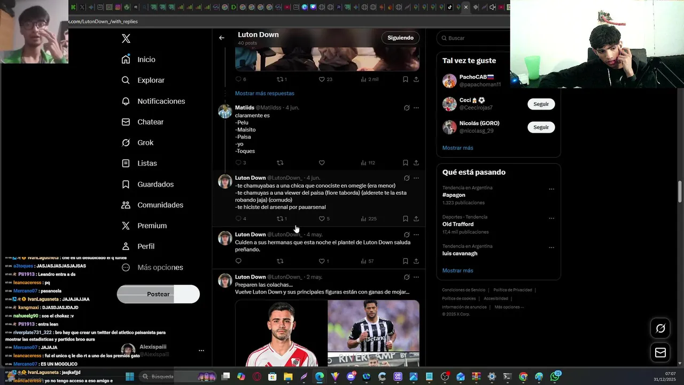This screenshot has height=385, width=684.
Task: Open the floating messages envelope button
Action: pos(660,352)
